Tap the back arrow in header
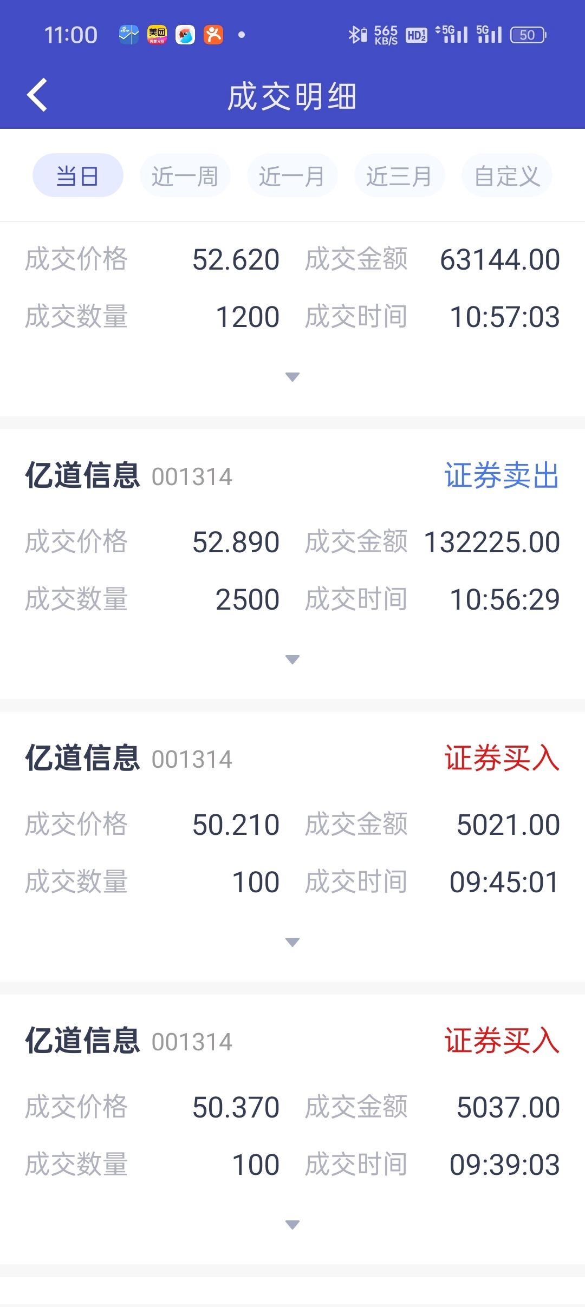Viewport: 585px width, 1307px height. coord(37,95)
